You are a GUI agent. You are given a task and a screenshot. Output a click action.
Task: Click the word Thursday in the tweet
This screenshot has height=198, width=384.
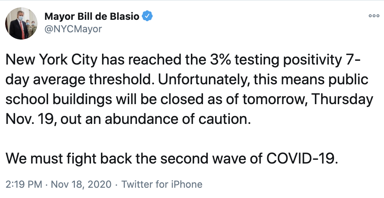[343, 100]
